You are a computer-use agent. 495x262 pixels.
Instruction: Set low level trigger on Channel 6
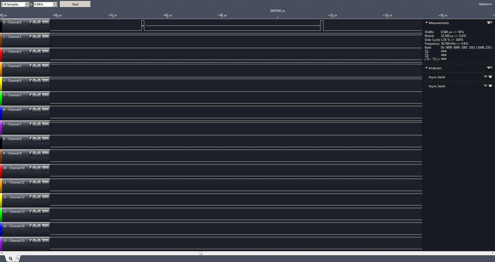[x=46, y=110]
